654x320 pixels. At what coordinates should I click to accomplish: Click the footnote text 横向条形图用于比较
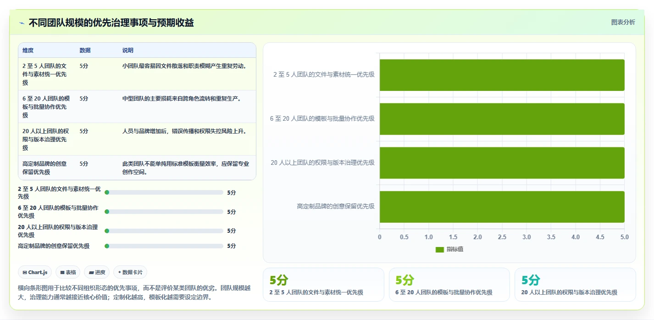point(135,292)
